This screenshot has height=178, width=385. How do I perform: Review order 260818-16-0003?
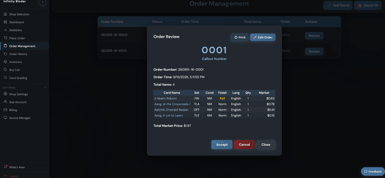(314, 36)
